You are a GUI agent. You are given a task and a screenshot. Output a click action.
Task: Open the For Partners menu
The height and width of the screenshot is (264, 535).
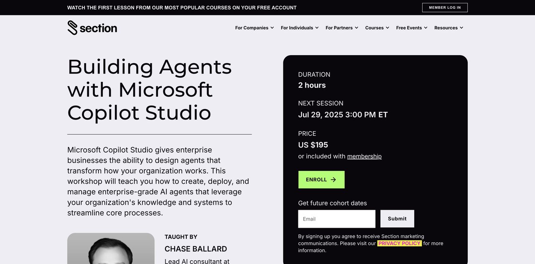(342, 28)
